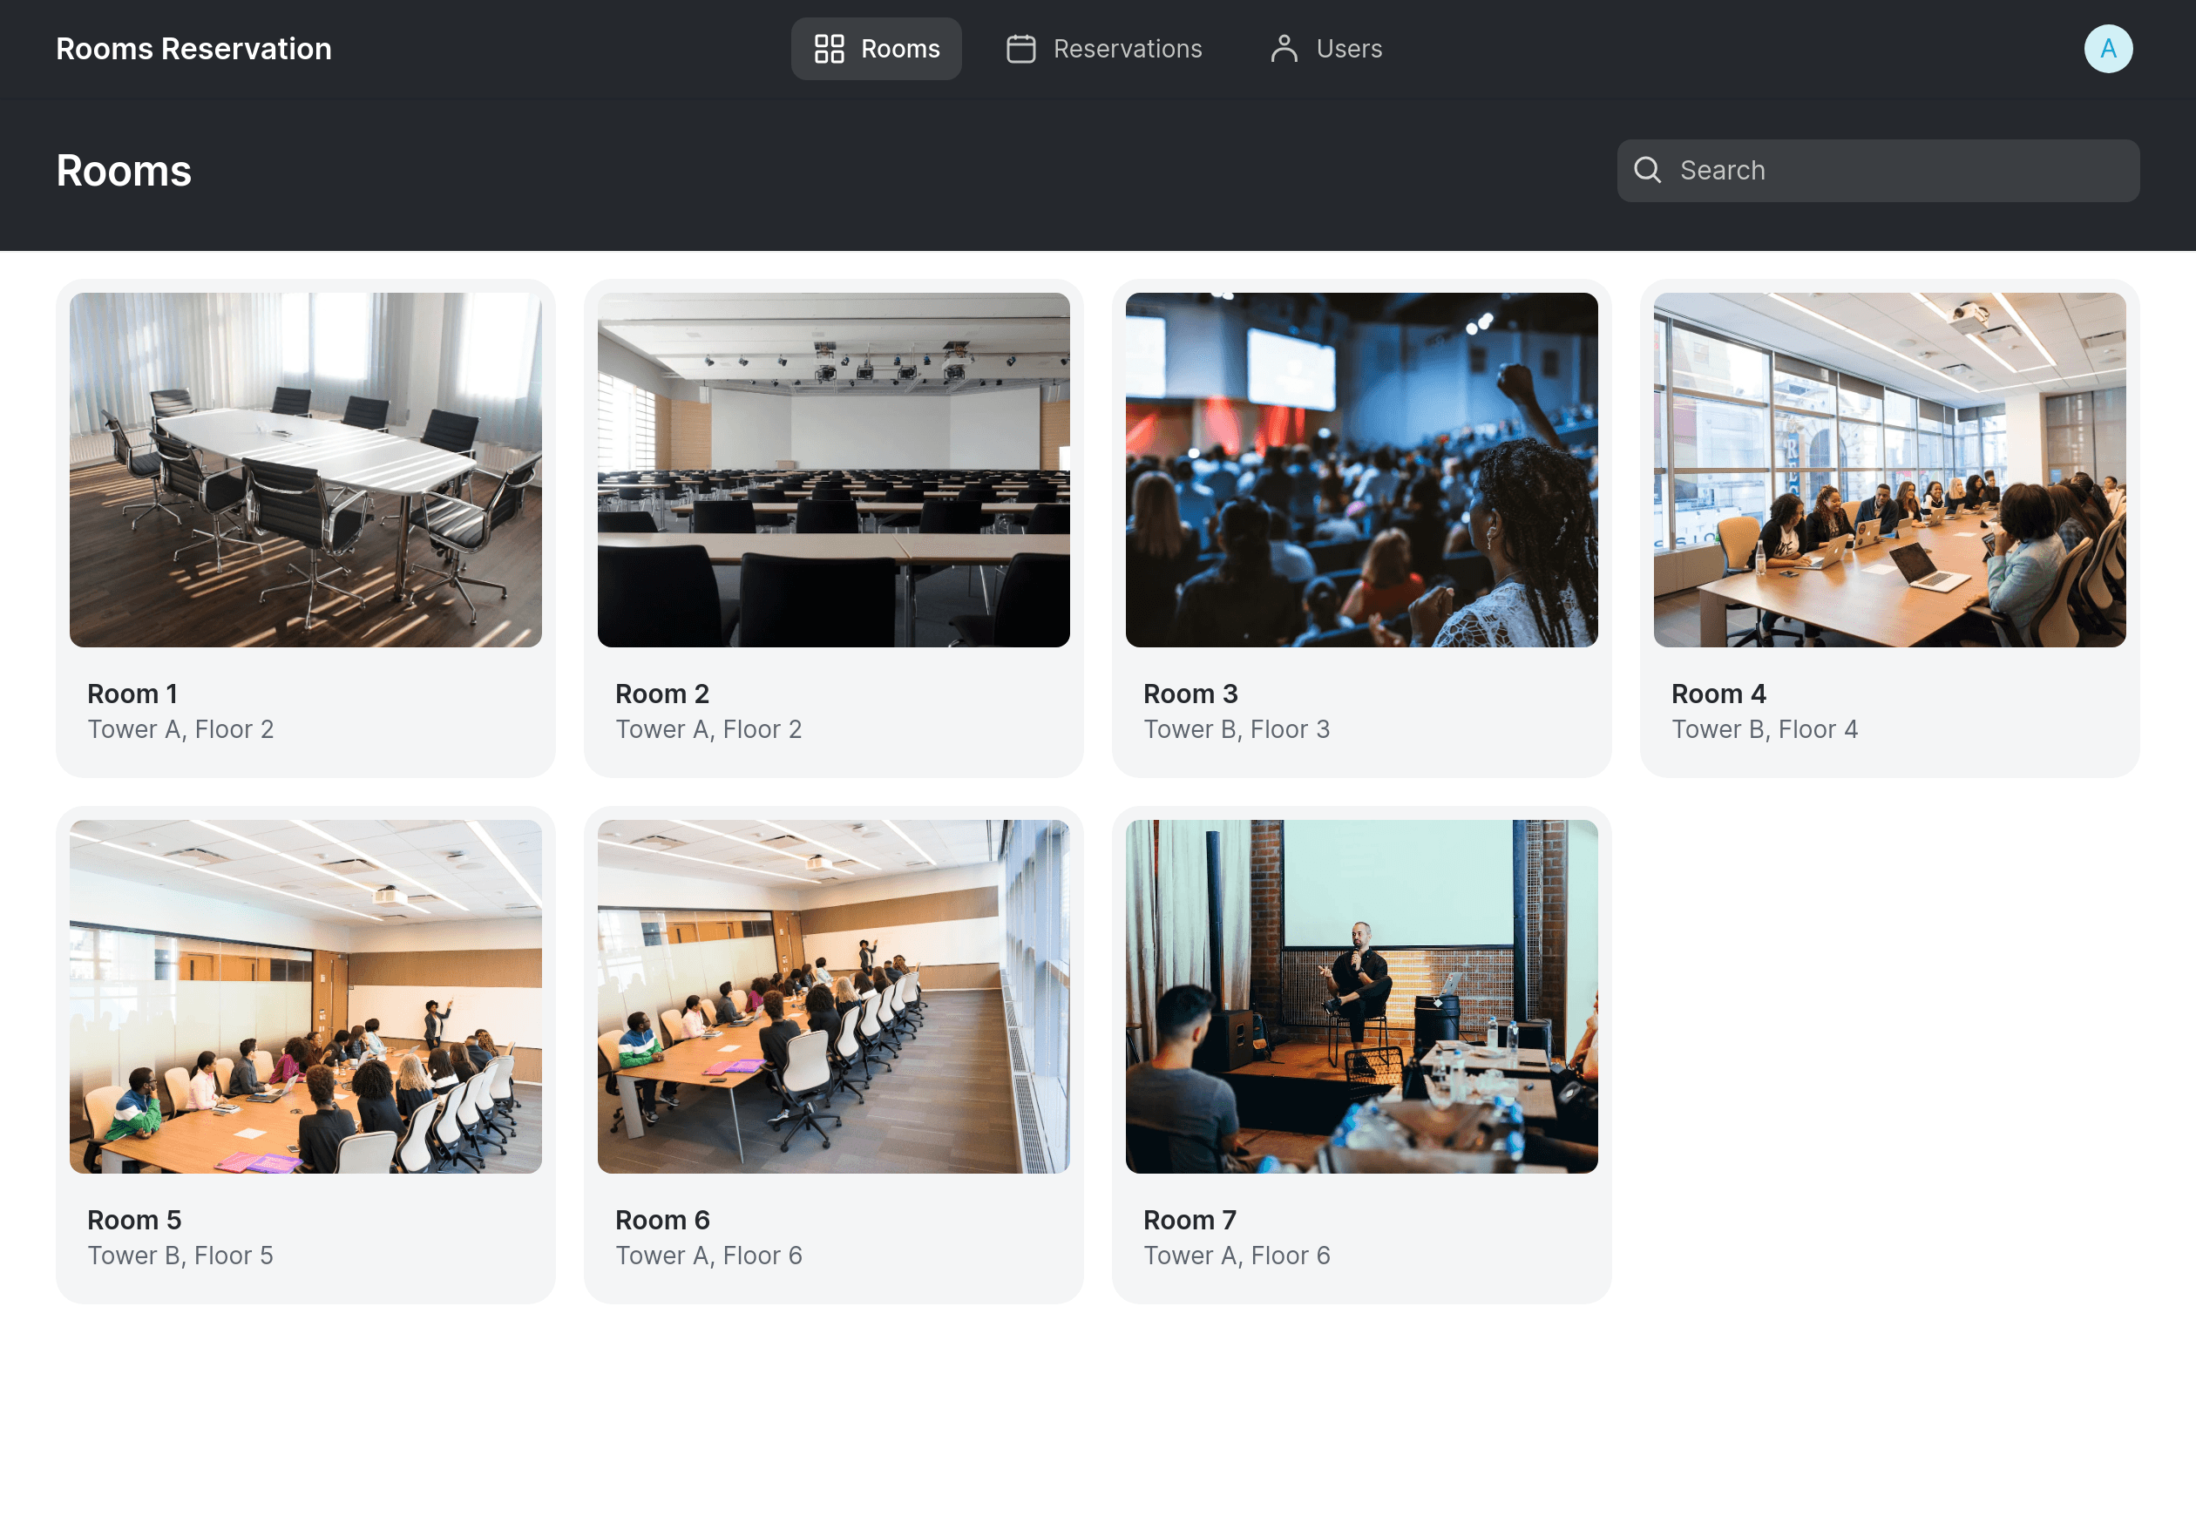Select the 'Room 6' title
This screenshot has height=1523, width=2196.
point(662,1220)
